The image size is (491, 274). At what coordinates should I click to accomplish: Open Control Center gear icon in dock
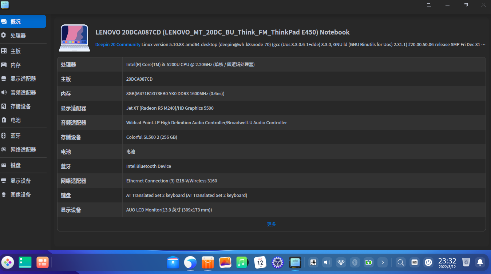tap(278, 262)
